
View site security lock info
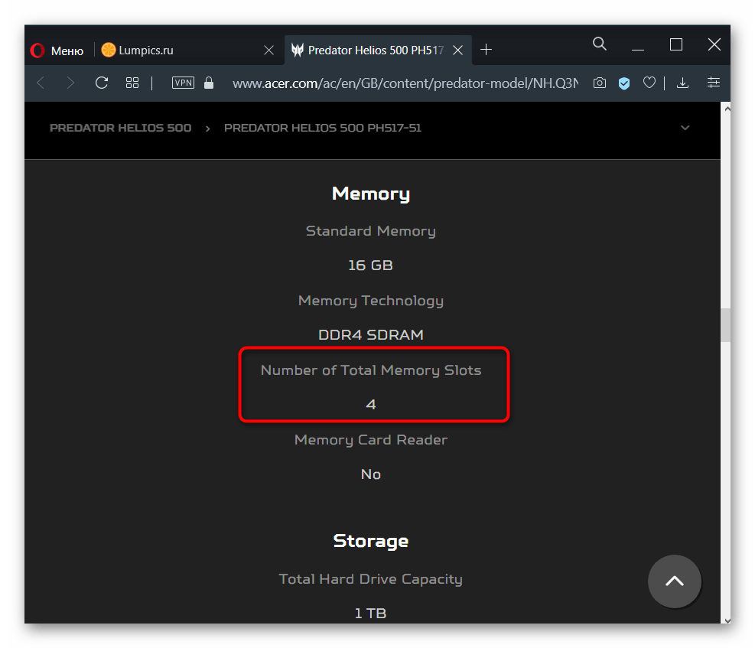(x=209, y=83)
